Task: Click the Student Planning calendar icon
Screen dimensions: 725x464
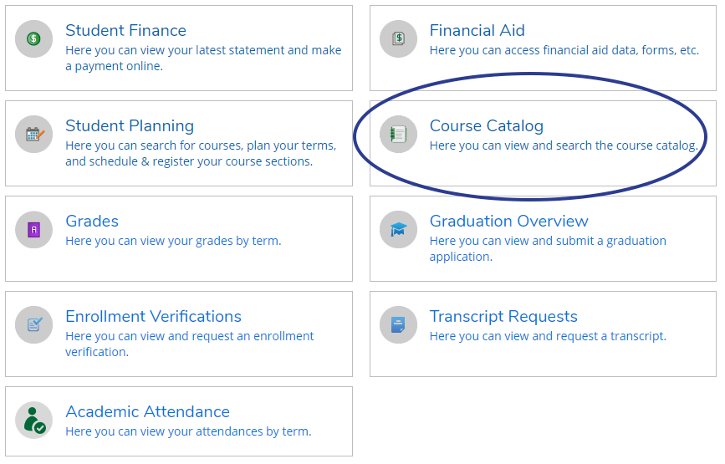Action: point(34,134)
